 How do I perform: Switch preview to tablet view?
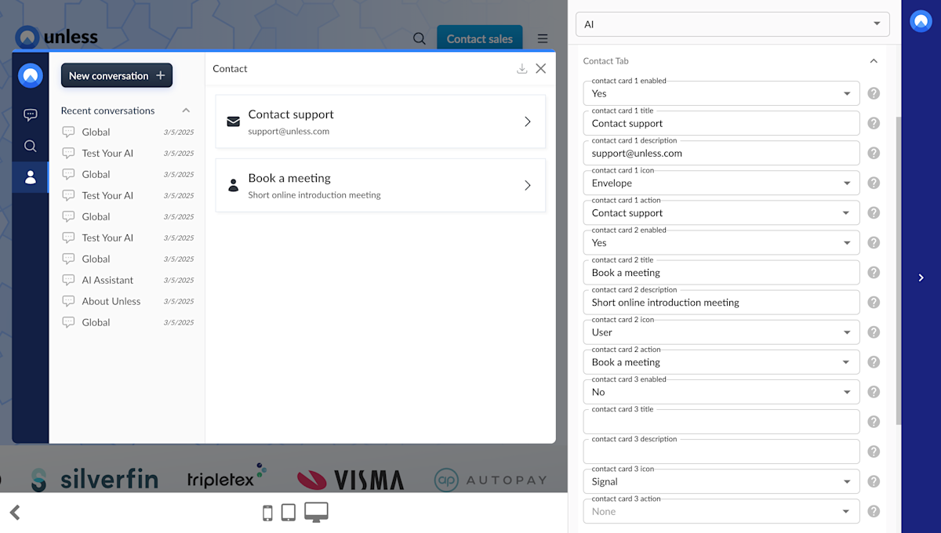288,511
